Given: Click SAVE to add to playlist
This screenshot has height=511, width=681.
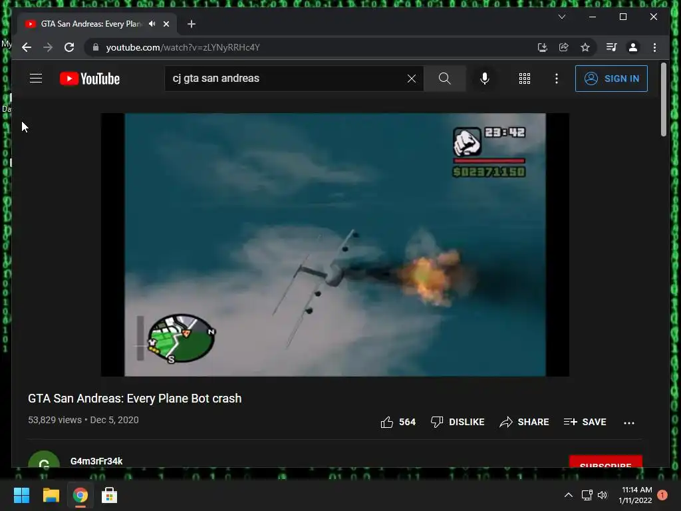Looking at the screenshot, I should point(585,422).
